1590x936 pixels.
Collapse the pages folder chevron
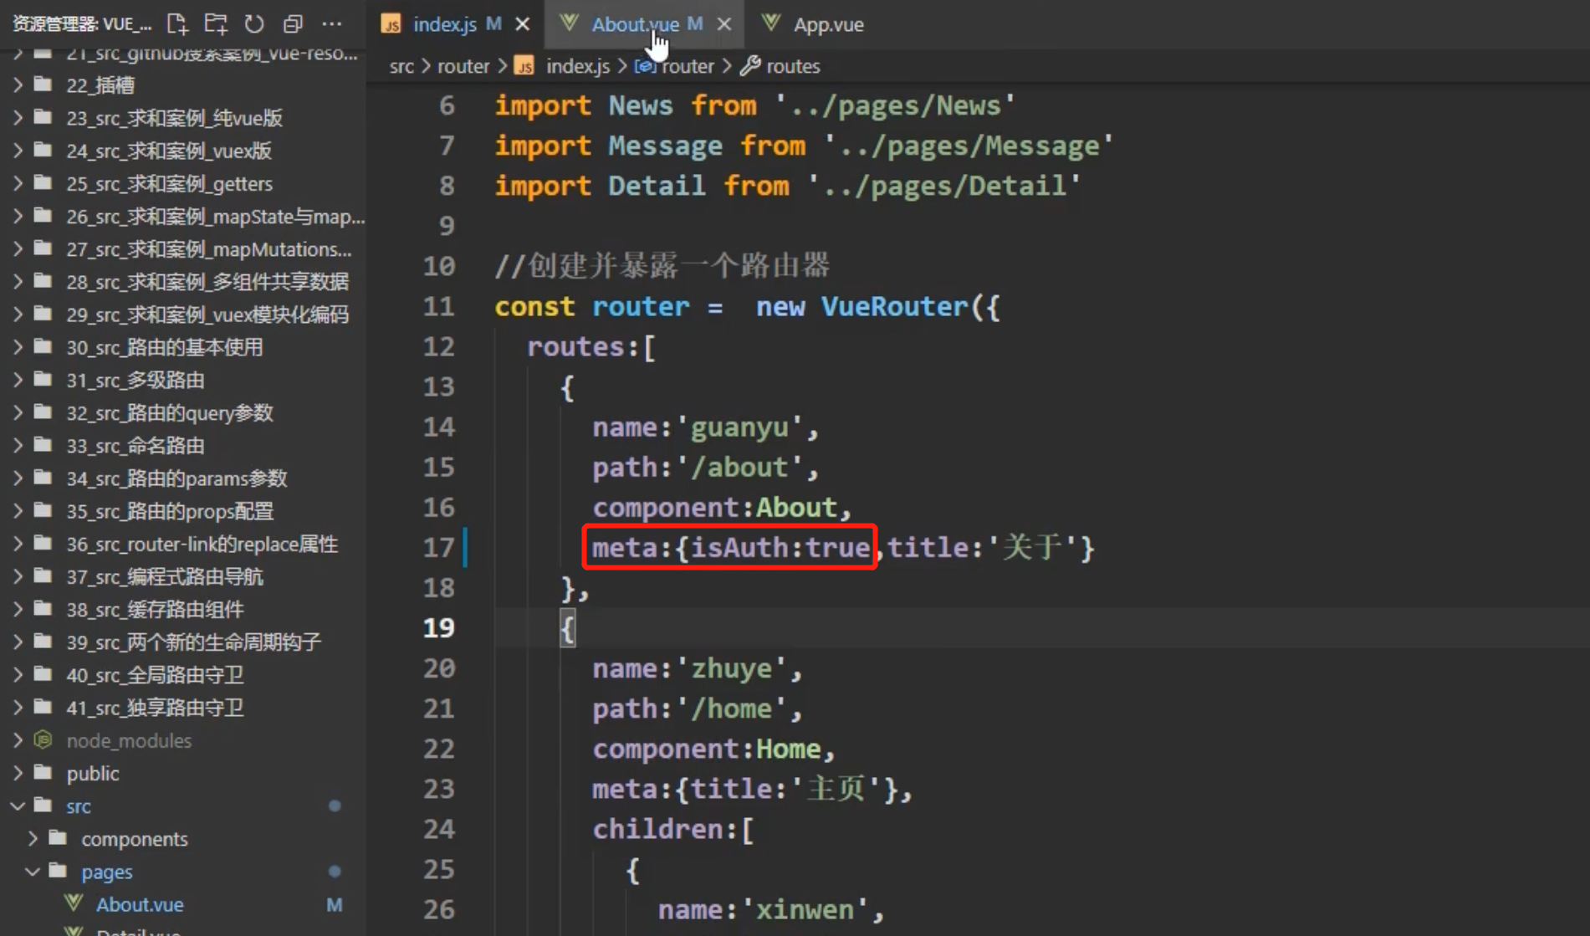pyautogui.click(x=33, y=872)
